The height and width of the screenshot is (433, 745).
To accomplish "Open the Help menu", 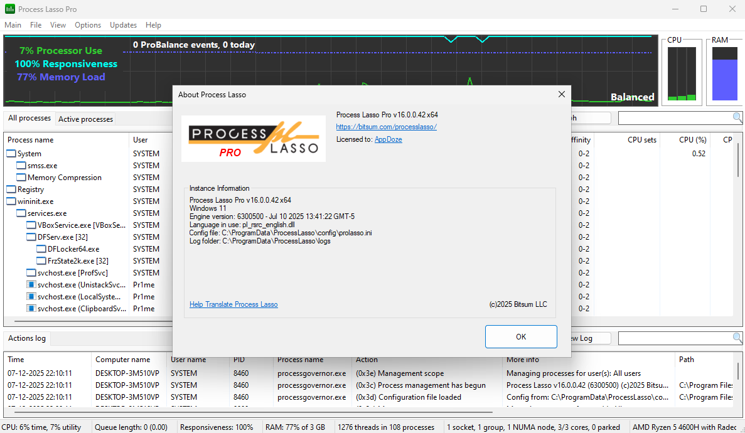I will coord(153,24).
